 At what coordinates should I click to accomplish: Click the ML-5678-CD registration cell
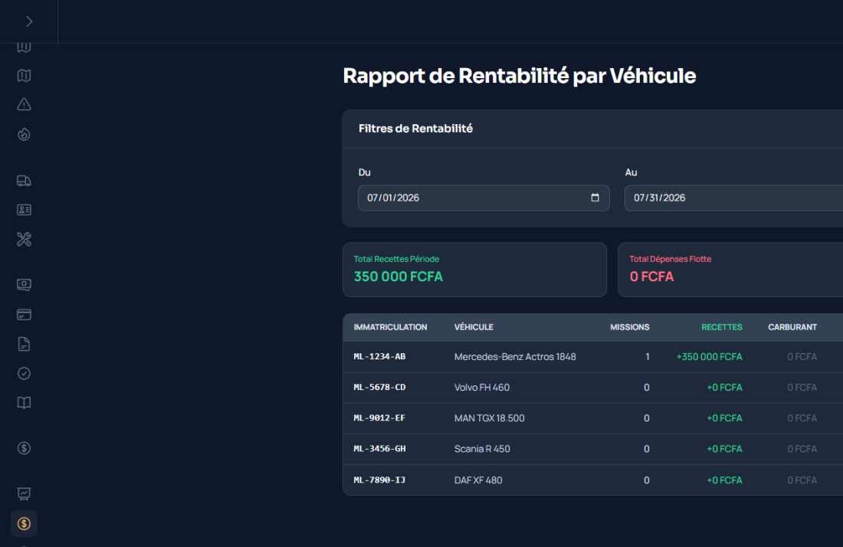point(379,388)
